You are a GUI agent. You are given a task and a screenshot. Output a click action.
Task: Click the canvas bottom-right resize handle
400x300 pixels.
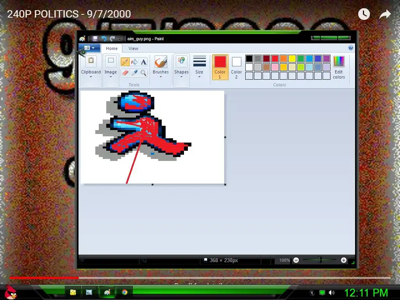225,184
